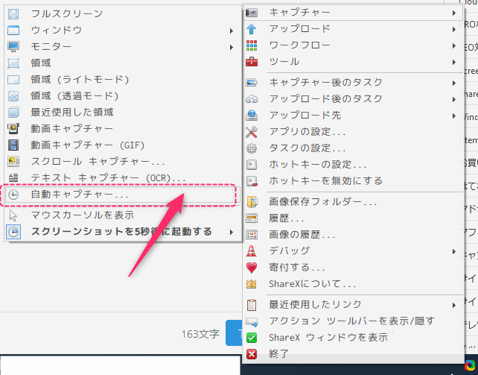Click the 最近使用した領域 icon
Image resolution: width=478 pixels, height=375 pixels.
point(13,113)
